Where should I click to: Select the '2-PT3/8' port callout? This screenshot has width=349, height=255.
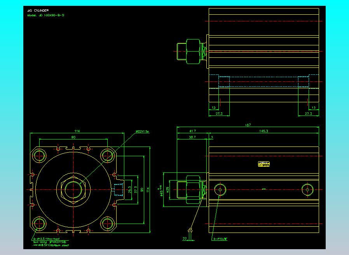[220, 239]
